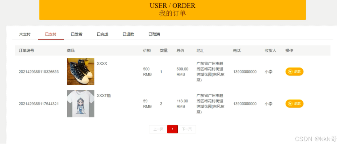Screen dimensions: 338x145
Task: Select order number 2021429385118326653
Action: (x=38, y=72)
